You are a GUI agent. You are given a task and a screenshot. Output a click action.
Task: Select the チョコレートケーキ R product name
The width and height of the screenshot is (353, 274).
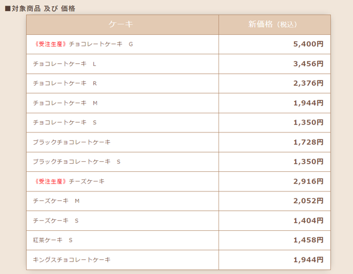[65, 83]
